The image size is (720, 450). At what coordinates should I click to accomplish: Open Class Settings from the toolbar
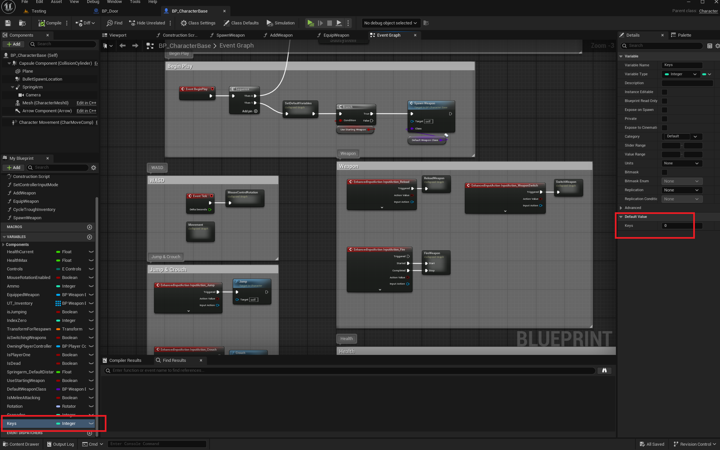coord(198,23)
